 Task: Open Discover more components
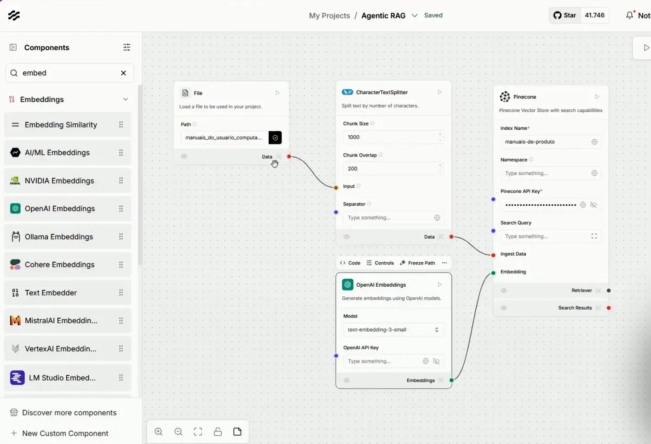(63, 413)
